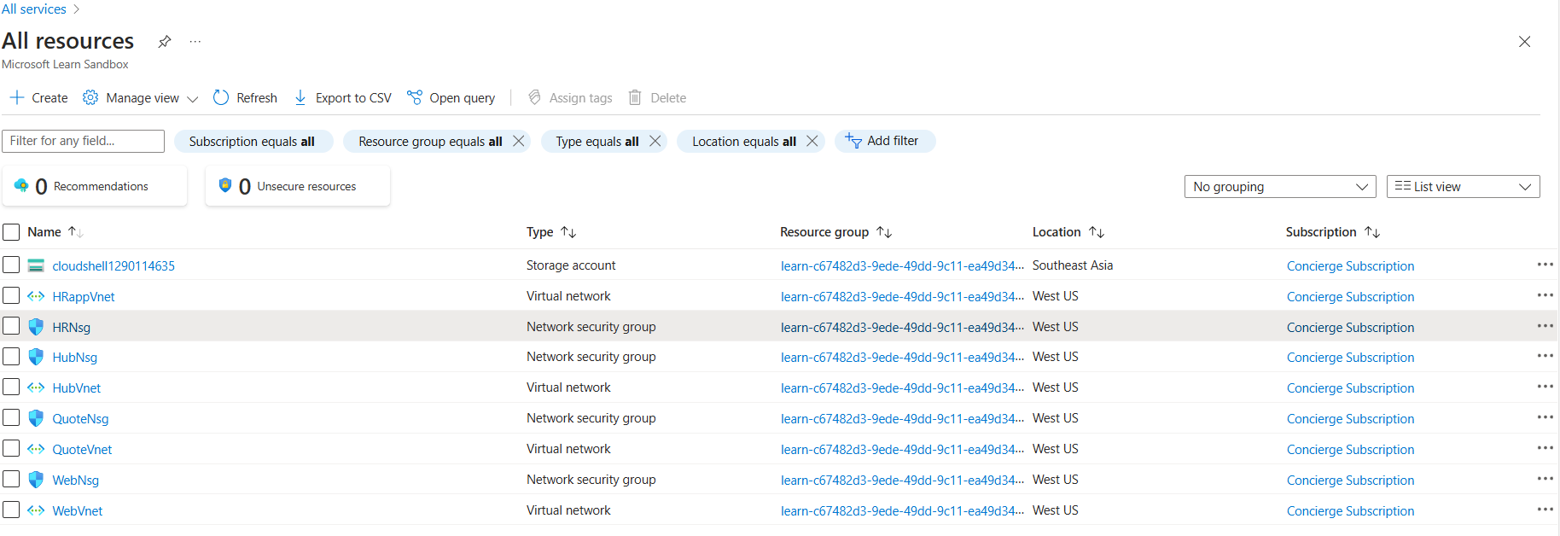Open the context menu for cloudshell1290114635 row
This screenshot has width=1560, height=536.
[x=1545, y=265]
